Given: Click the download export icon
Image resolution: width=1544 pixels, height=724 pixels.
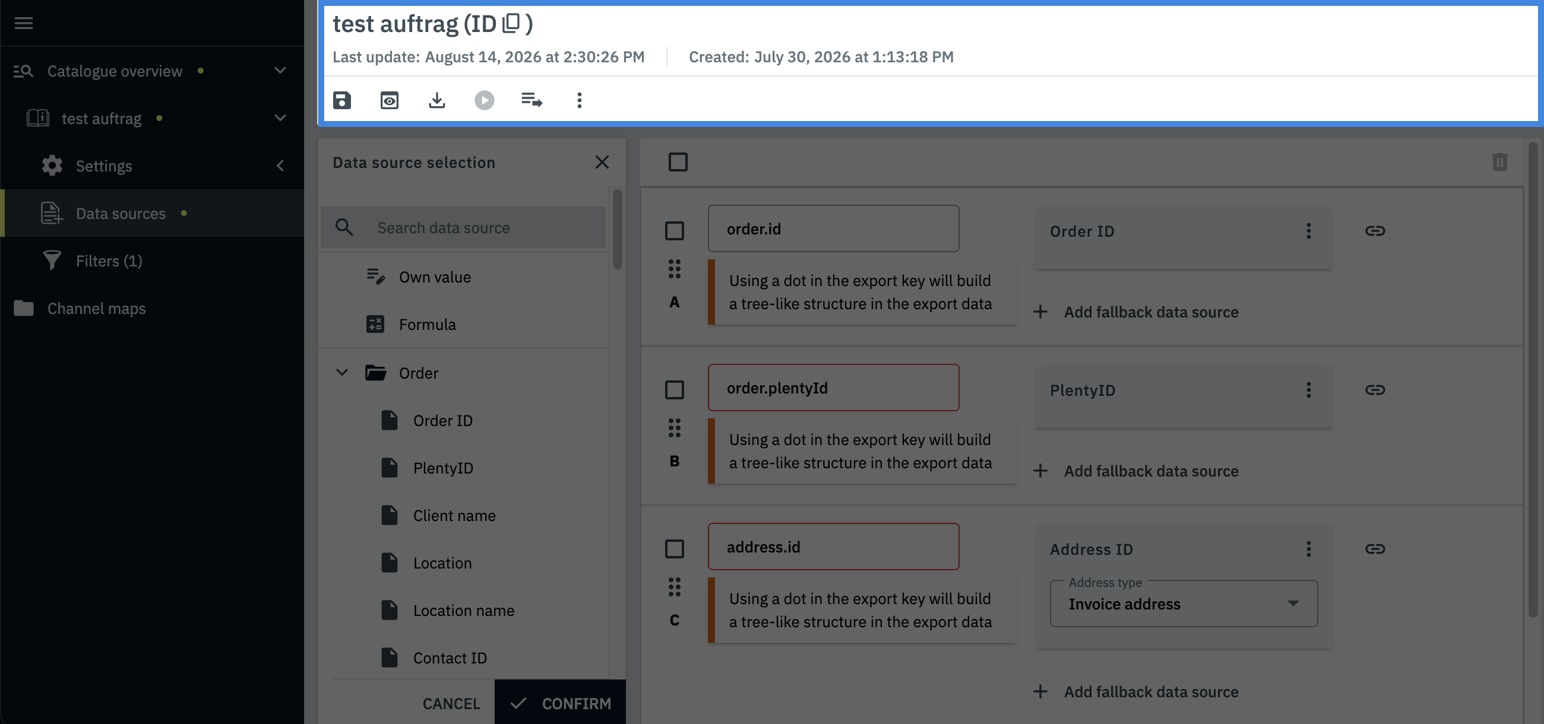Looking at the screenshot, I should click(437, 100).
